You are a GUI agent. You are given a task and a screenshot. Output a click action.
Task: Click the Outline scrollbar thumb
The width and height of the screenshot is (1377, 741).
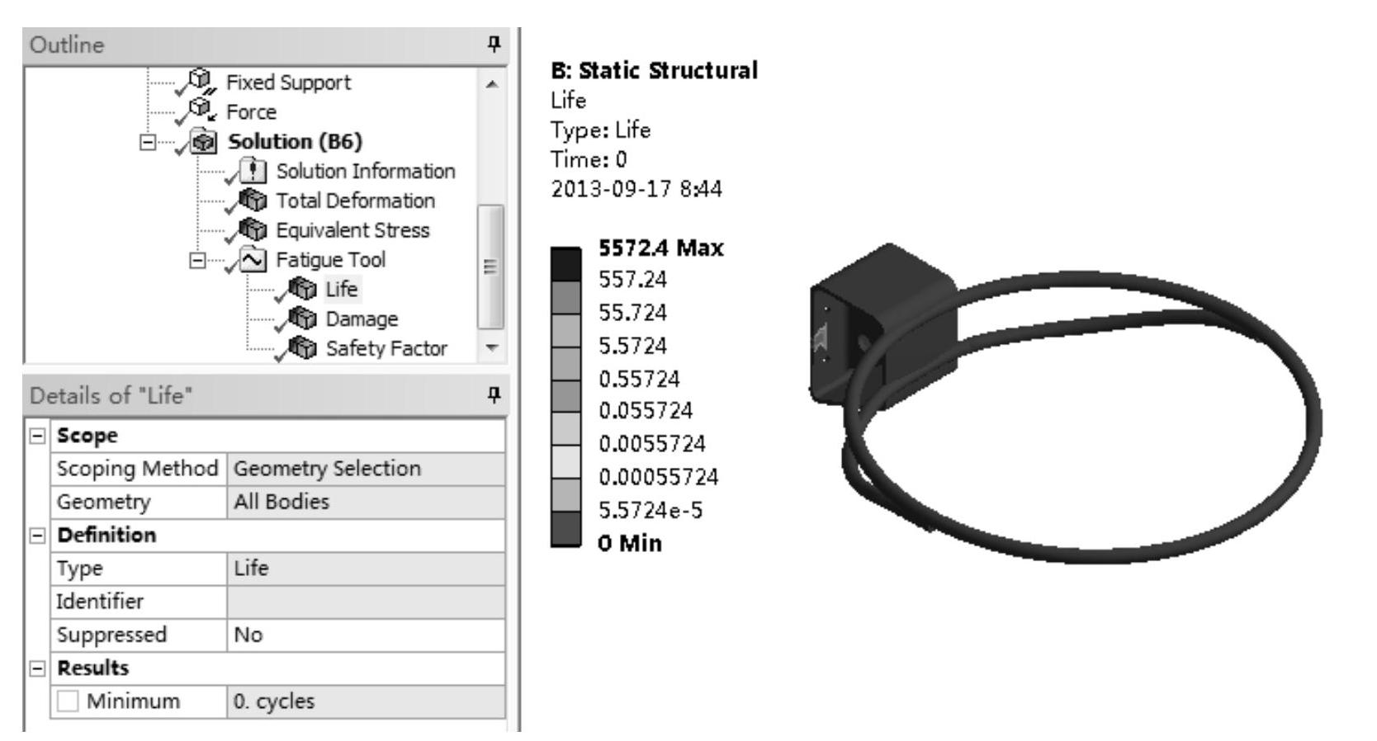[491, 266]
